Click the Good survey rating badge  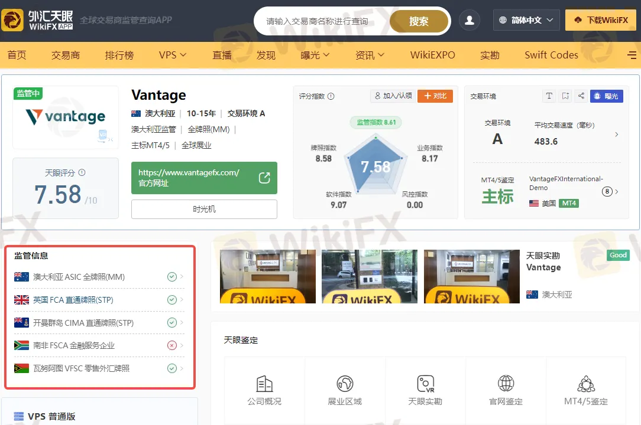[618, 255]
